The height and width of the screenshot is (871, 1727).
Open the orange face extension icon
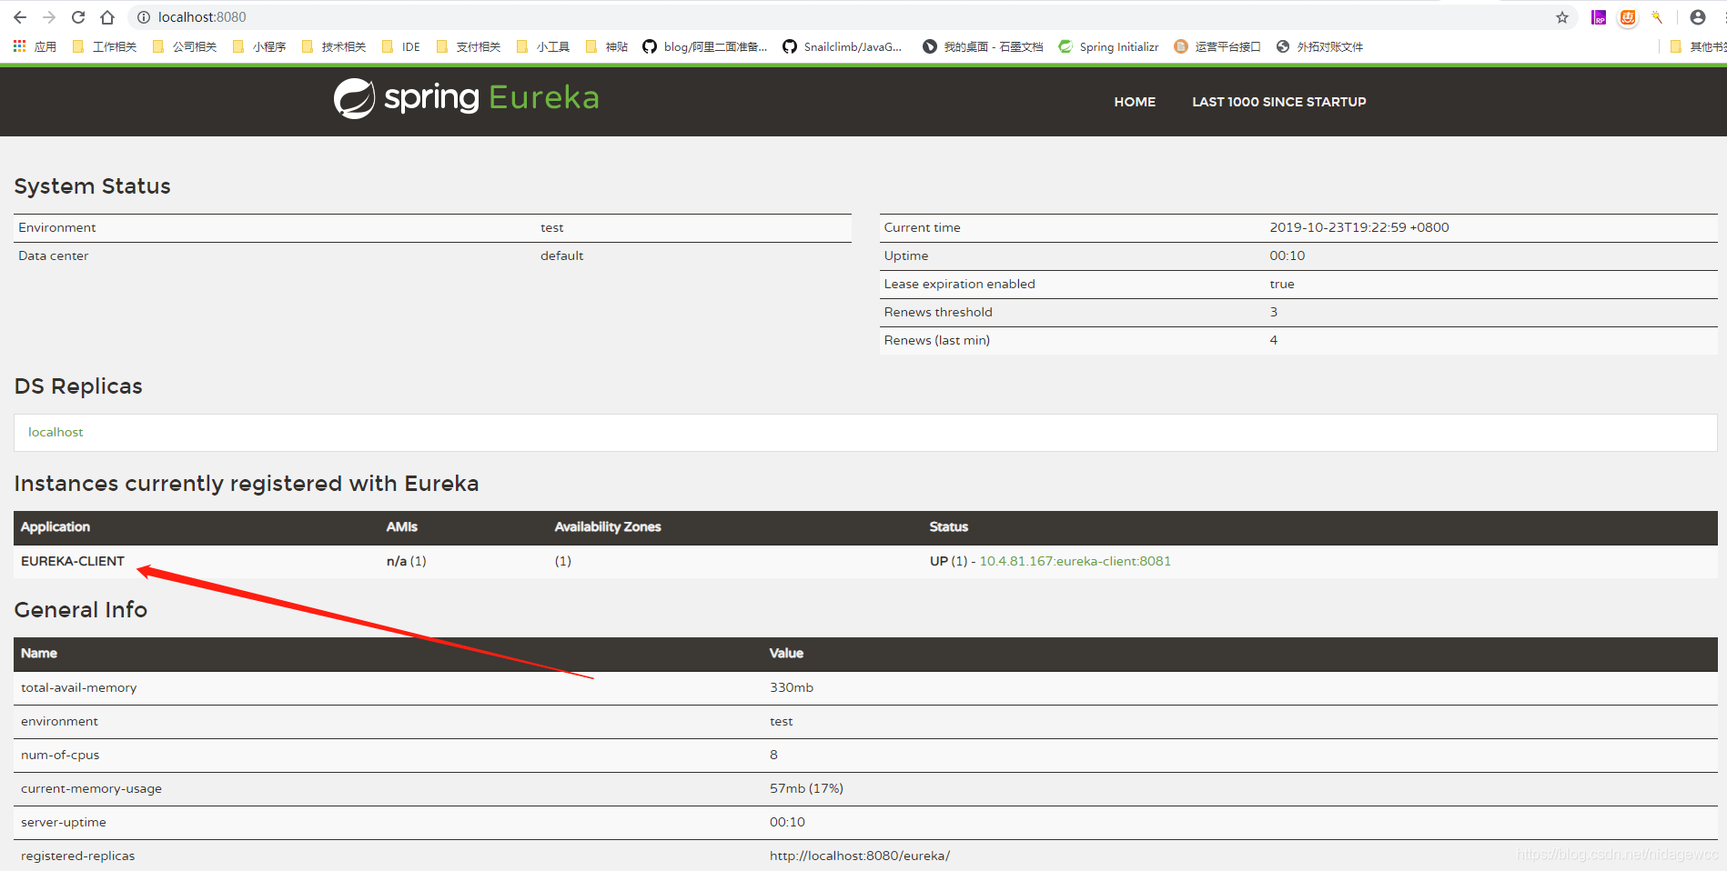click(x=1628, y=17)
